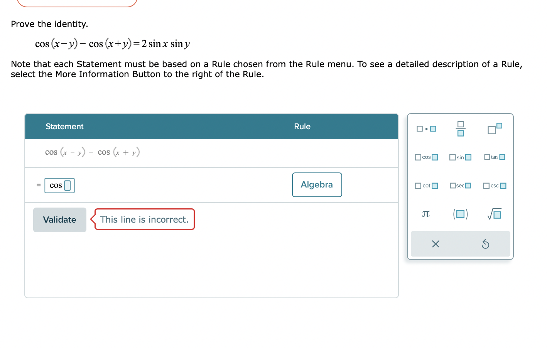The width and height of the screenshot is (547, 348).
Task: Select the Rule column header
Action: tap(302, 126)
